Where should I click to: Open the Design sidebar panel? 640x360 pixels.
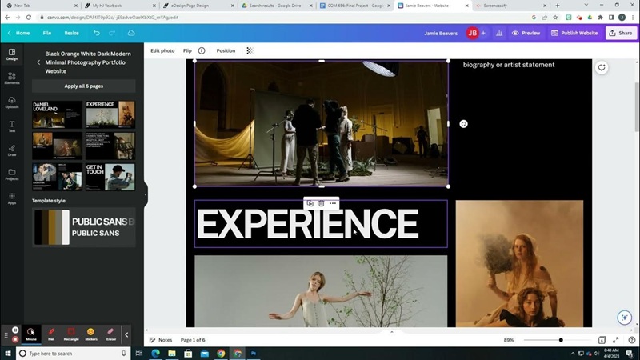pos(12,54)
